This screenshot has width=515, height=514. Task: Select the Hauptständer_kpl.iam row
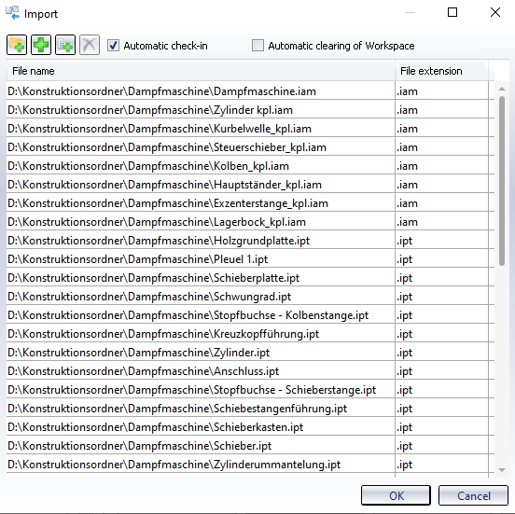pyautogui.click(x=250, y=185)
